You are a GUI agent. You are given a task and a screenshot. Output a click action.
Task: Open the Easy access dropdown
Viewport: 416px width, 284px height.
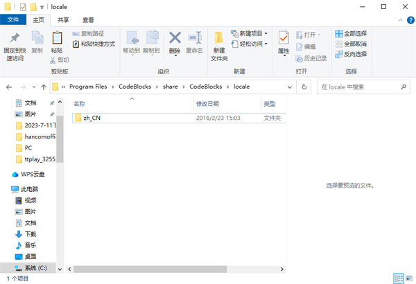coord(249,44)
